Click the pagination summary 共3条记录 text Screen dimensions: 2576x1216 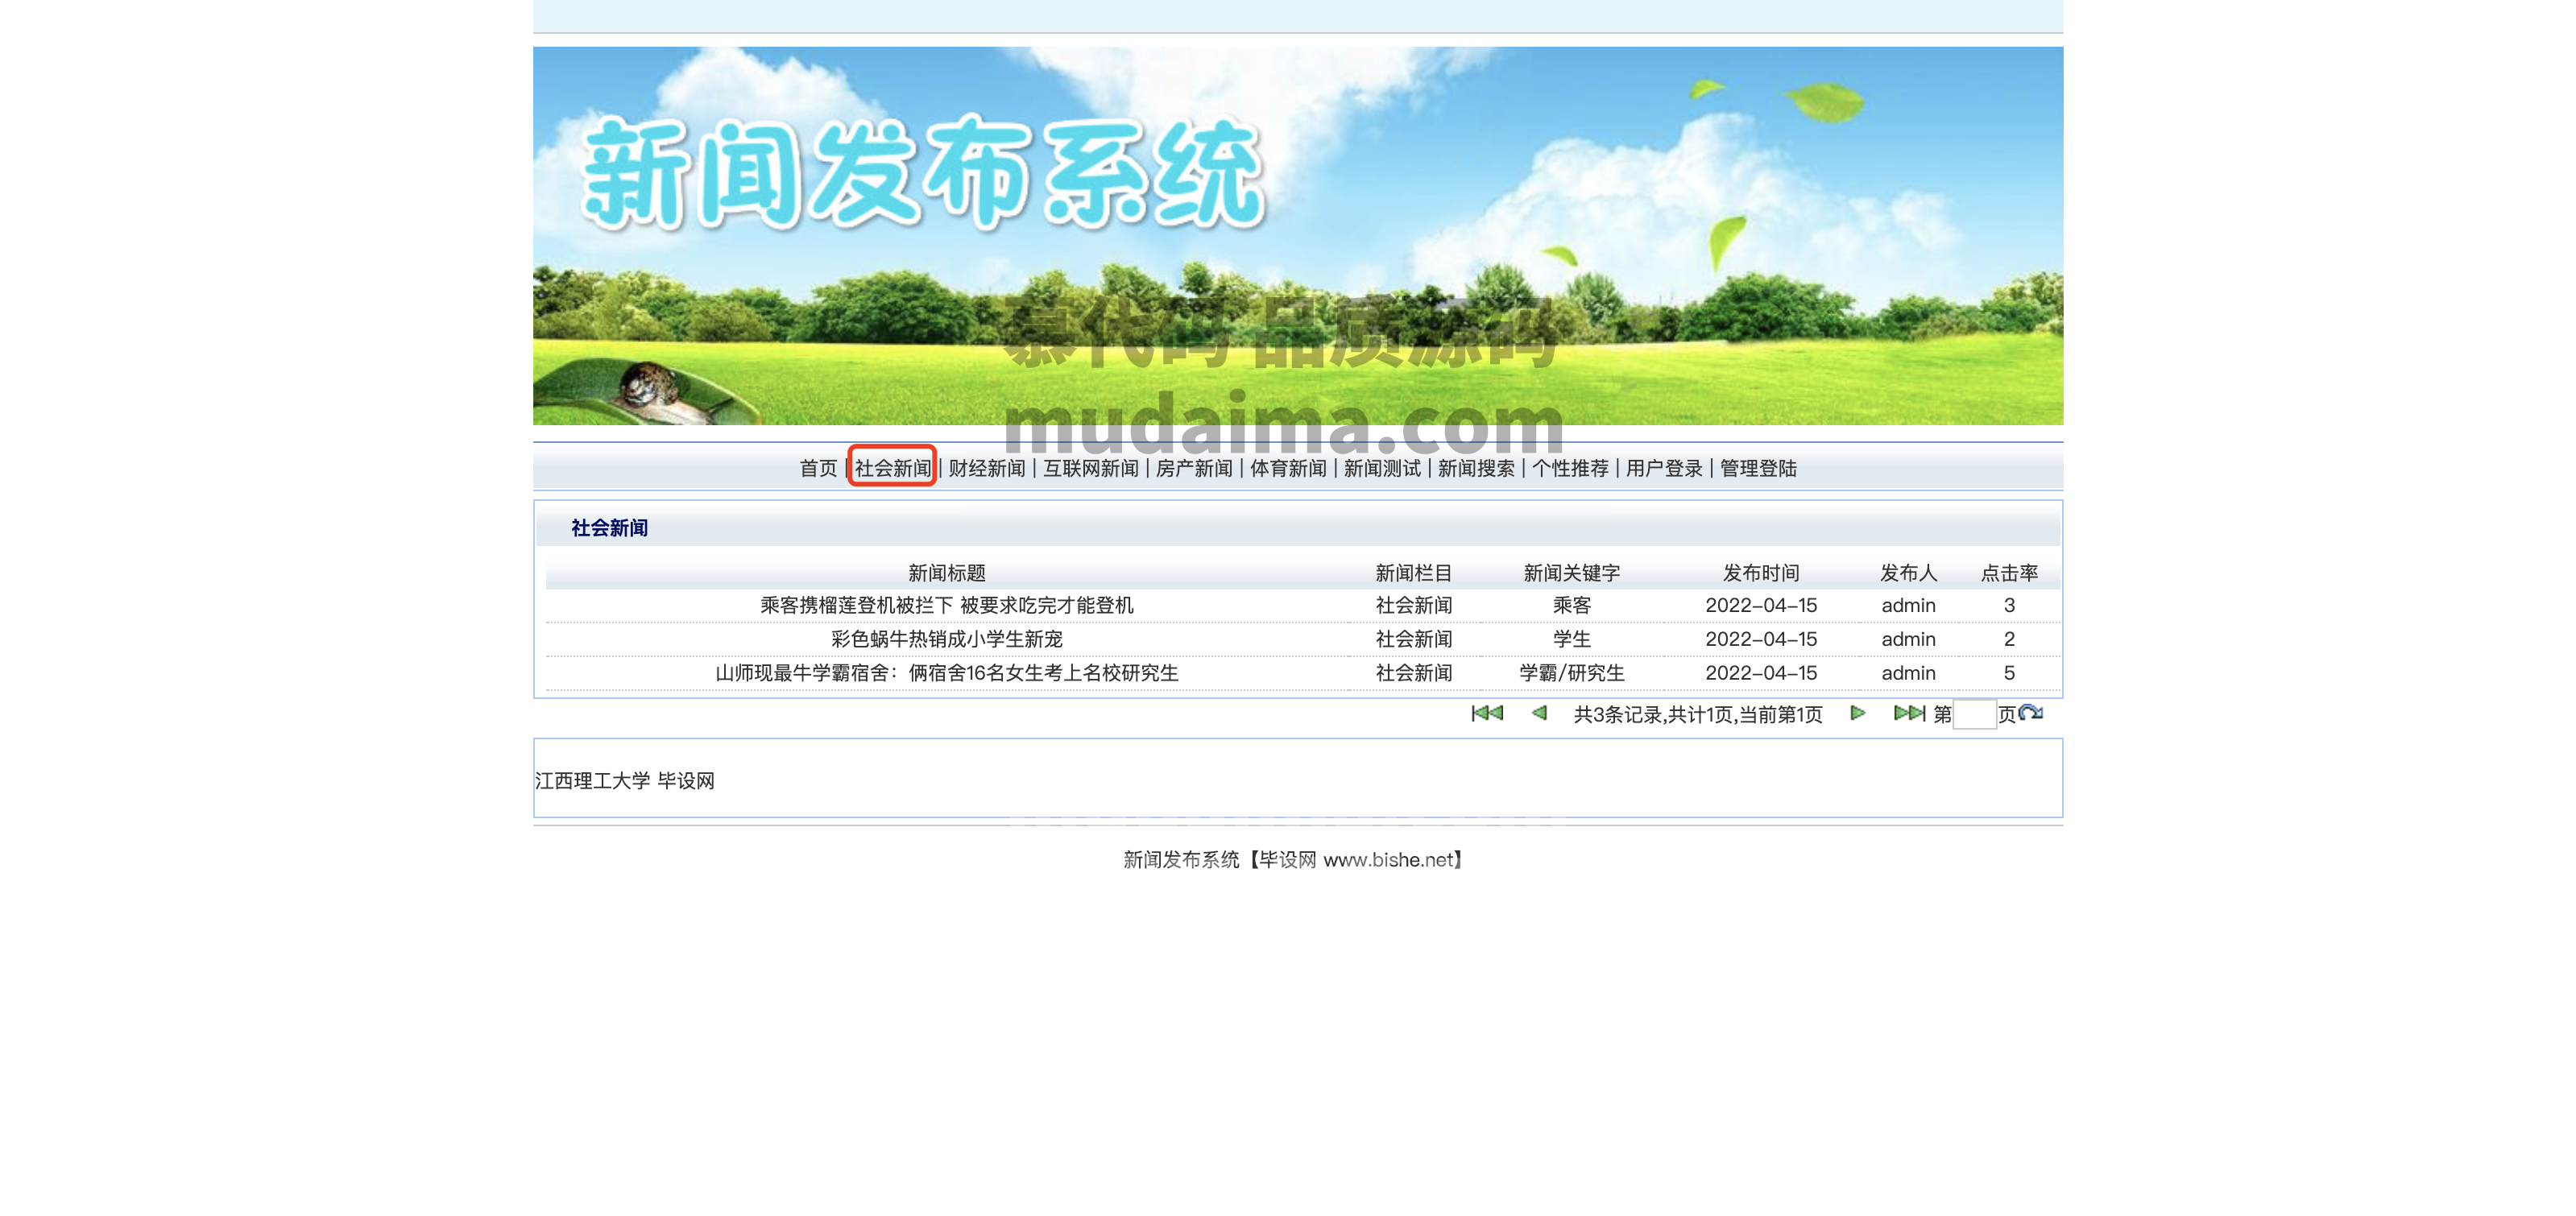(1698, 714)
